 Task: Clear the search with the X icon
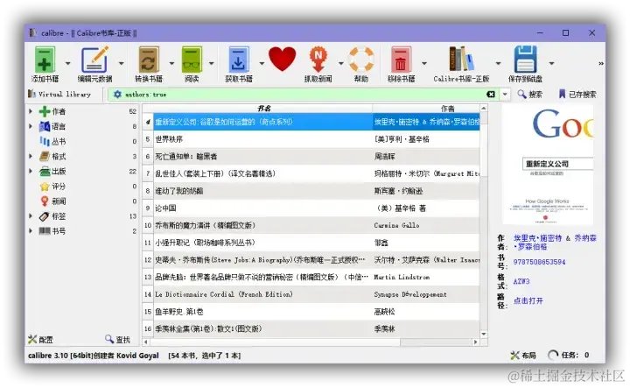tap(491, 94)
